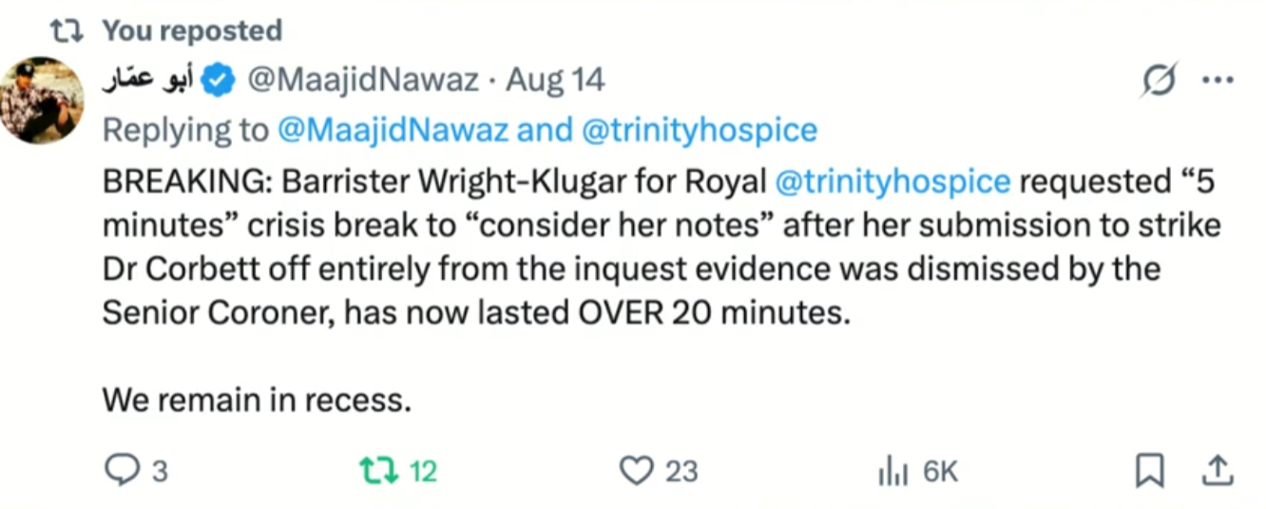Click the "You reposted" label

tap(192, 30)
